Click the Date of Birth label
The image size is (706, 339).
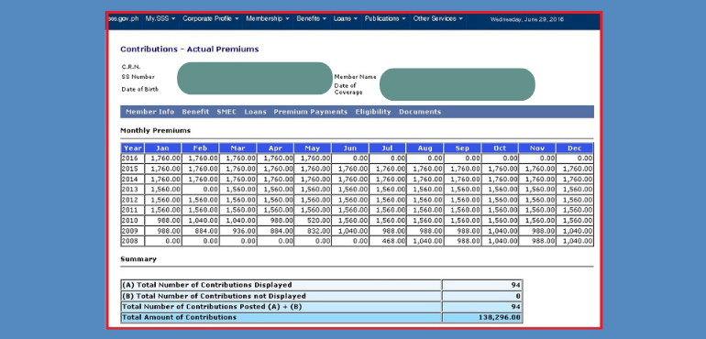(139, 90)
